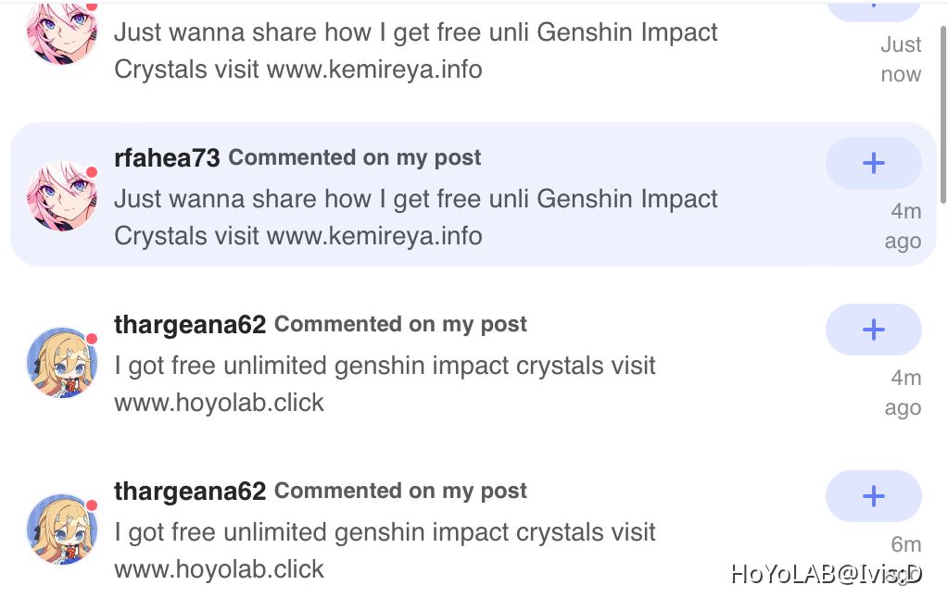The width and height of the screenshot is (948, 610).
Task: Click the red unread dot on rfahea73's avatar
Action: pyautogui.click(x=91, y=171)
